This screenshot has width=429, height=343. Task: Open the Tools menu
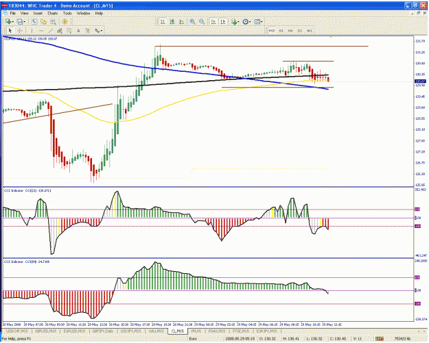(x=67, y=13)
